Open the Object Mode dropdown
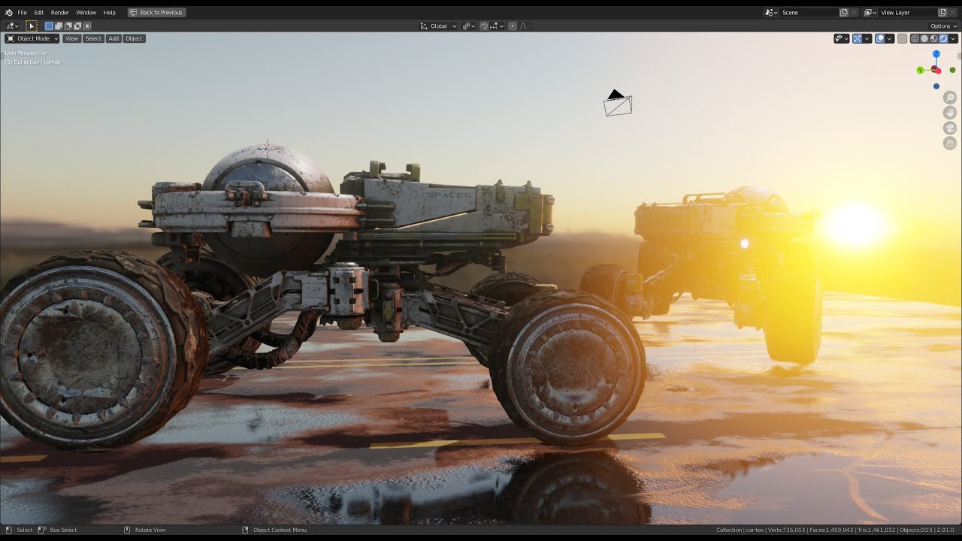Screen dimensions: 962x541 [32, 38]
